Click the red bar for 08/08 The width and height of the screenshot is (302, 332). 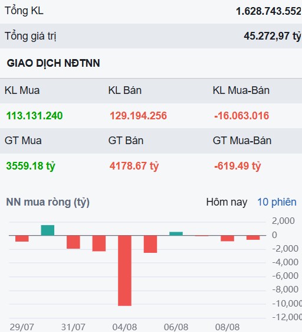tap(228, 238)
